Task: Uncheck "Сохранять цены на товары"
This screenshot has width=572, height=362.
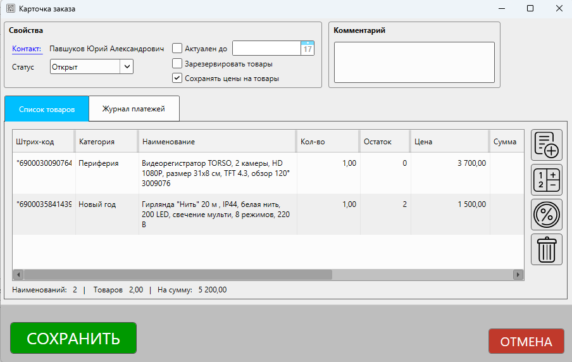Action: (177, 78)
